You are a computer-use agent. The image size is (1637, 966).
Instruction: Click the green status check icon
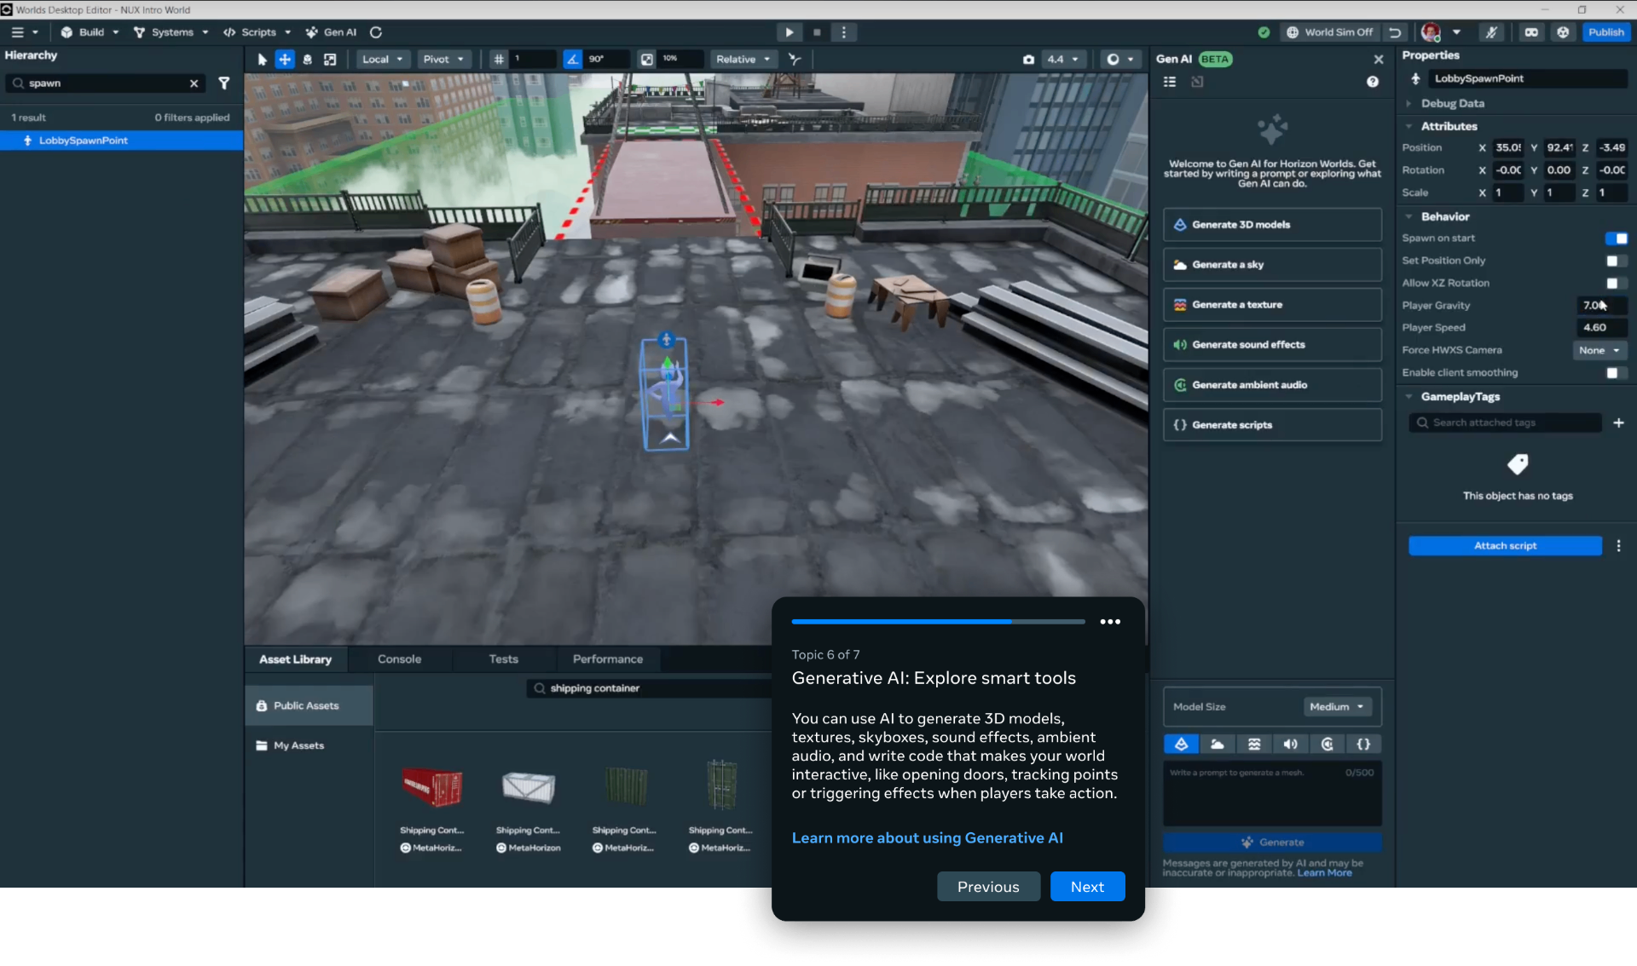[1264, 32]
